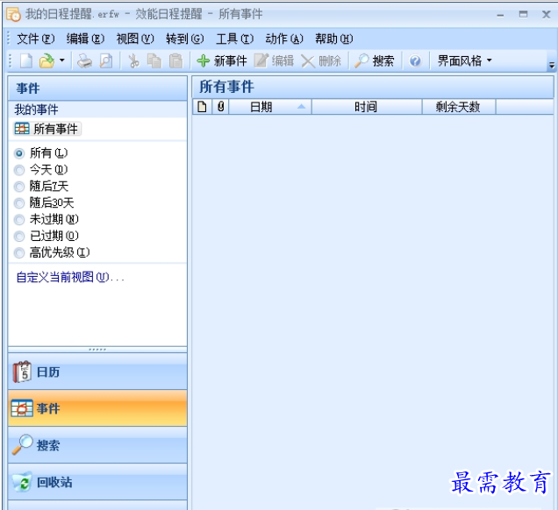Image resolution: width=558 pixels, height=510 pixels.
Task: Click the 新事件 button
Action: click(221, 60)
